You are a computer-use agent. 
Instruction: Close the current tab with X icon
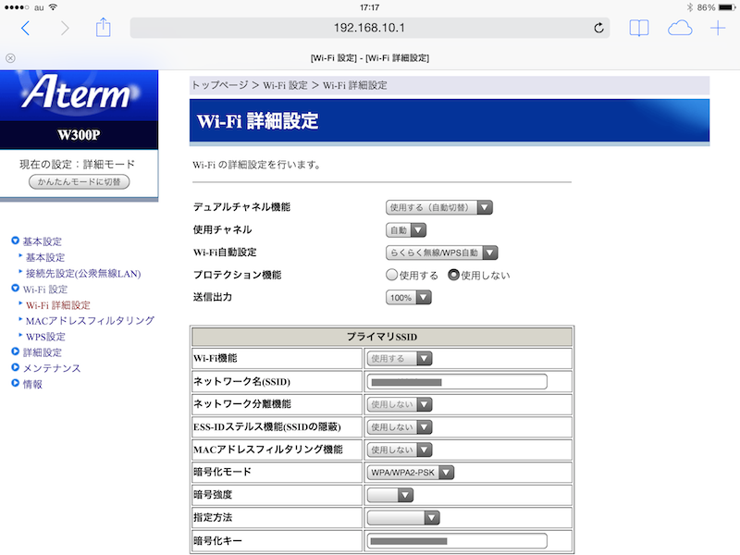coord(10,58)
